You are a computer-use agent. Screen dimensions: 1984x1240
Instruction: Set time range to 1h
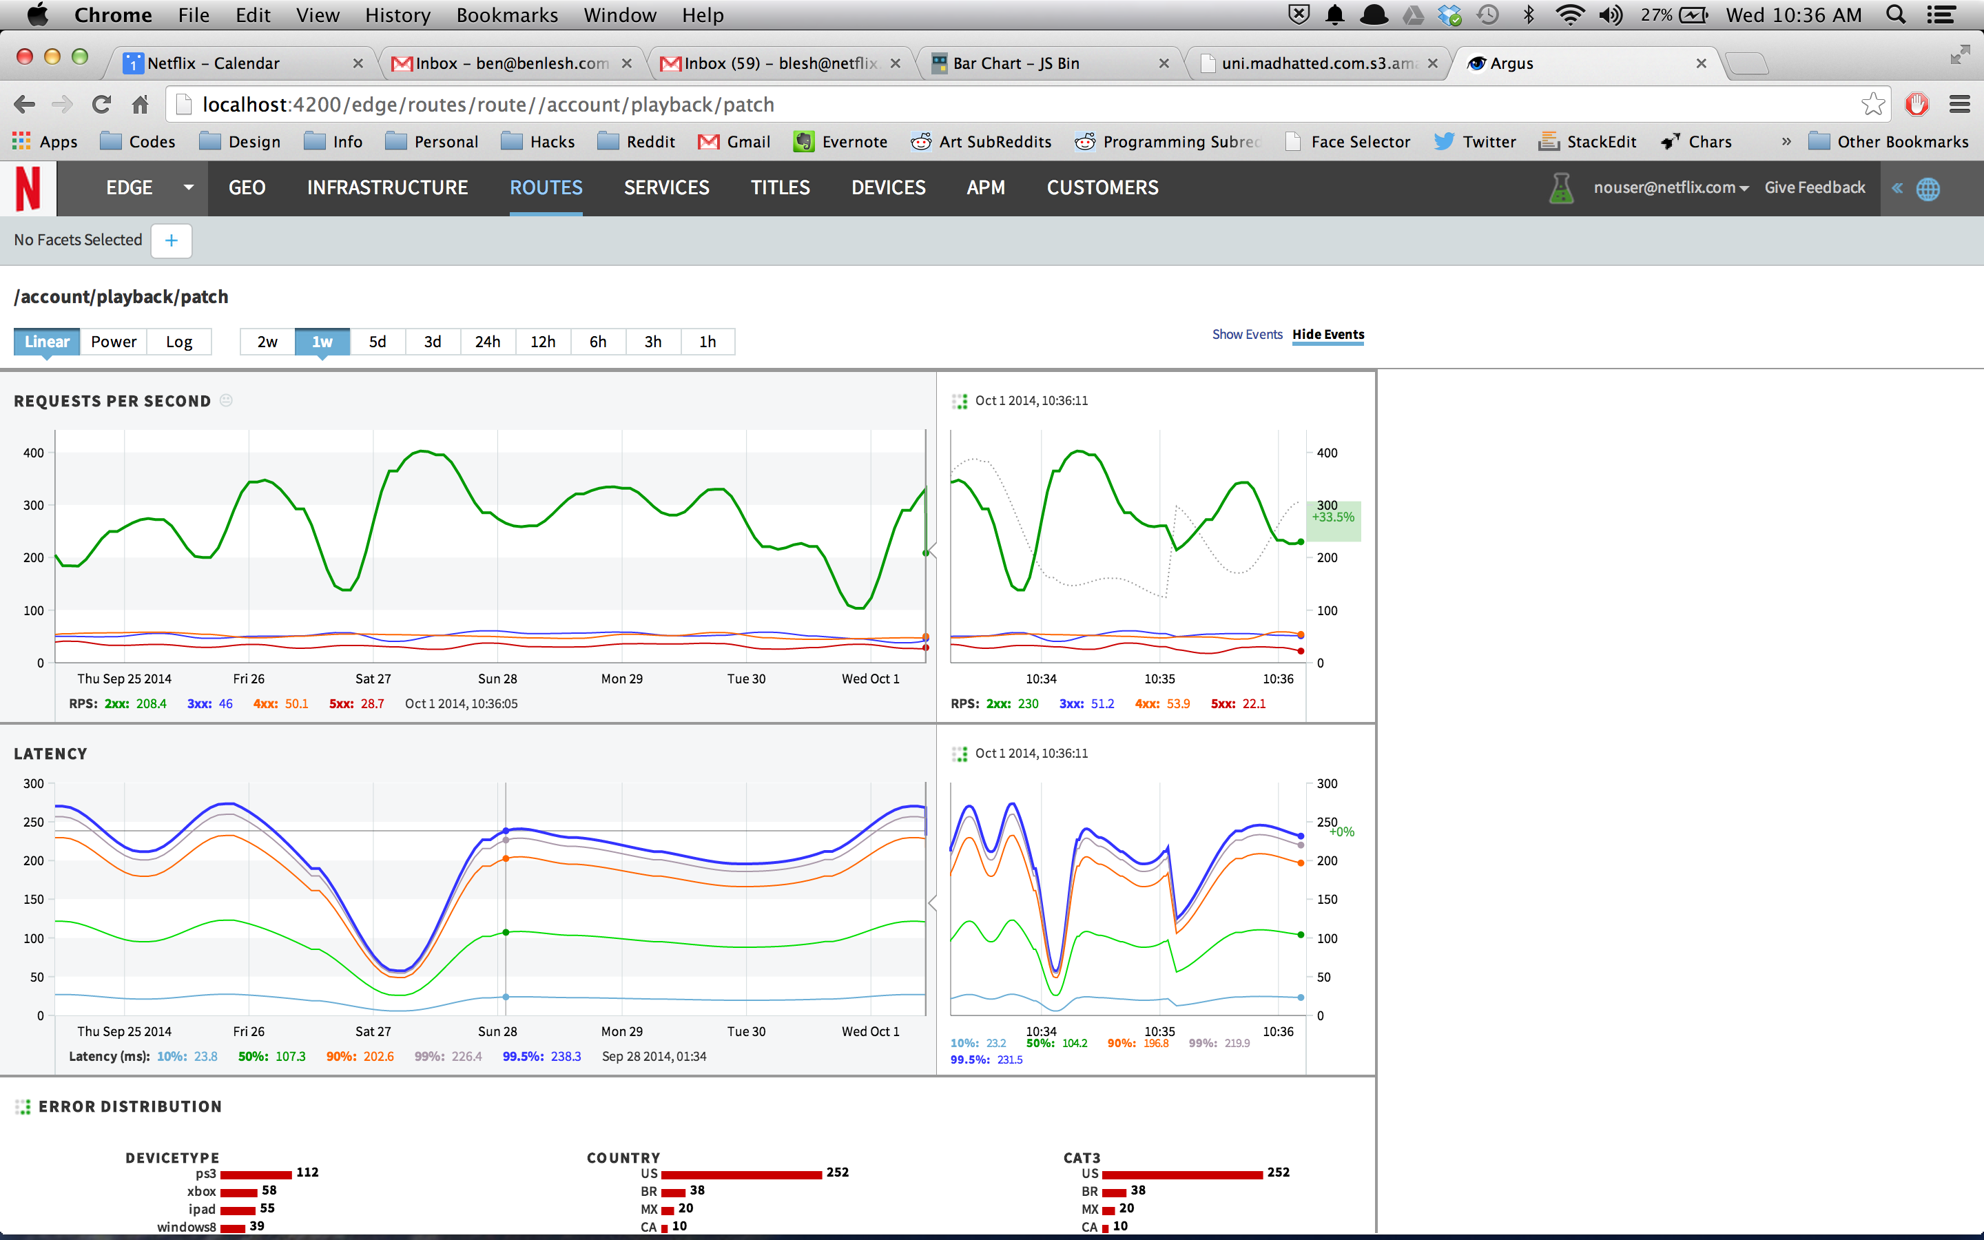pos(707,342)
